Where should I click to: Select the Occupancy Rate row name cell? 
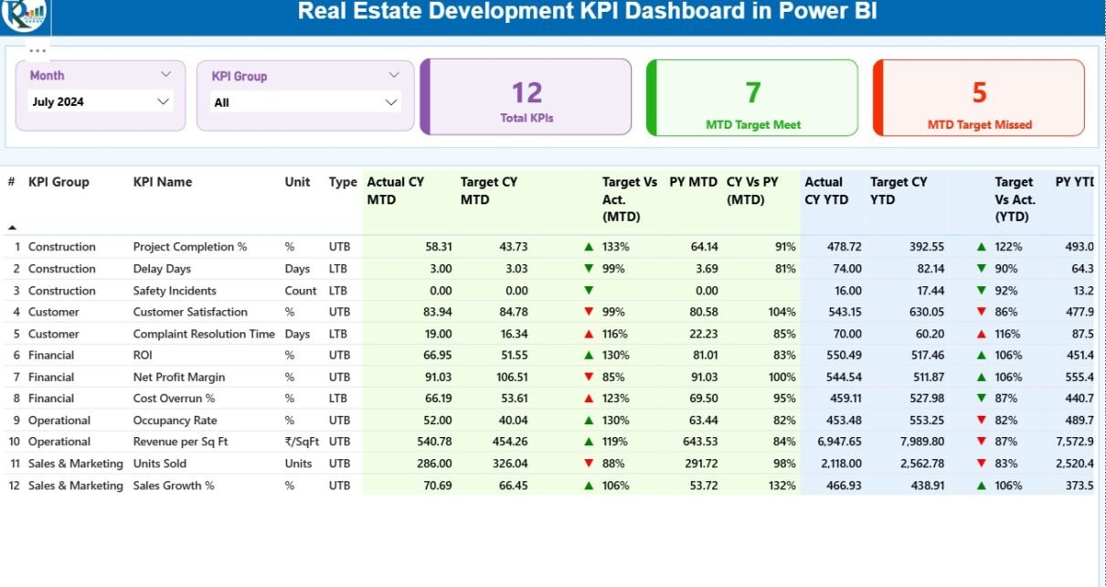(x=175, y=421)
